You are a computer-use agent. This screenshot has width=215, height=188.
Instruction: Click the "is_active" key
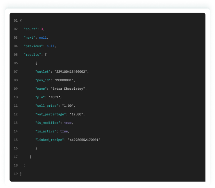click(46, 131)
